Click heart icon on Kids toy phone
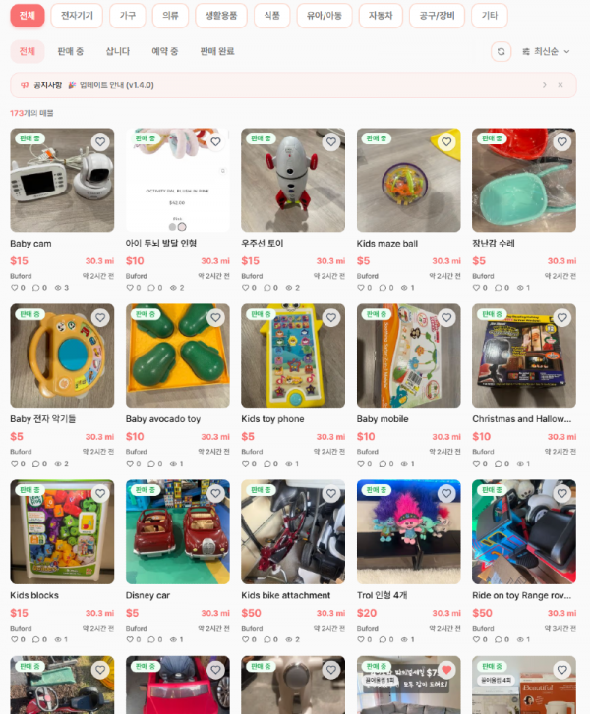 (331, 318)
